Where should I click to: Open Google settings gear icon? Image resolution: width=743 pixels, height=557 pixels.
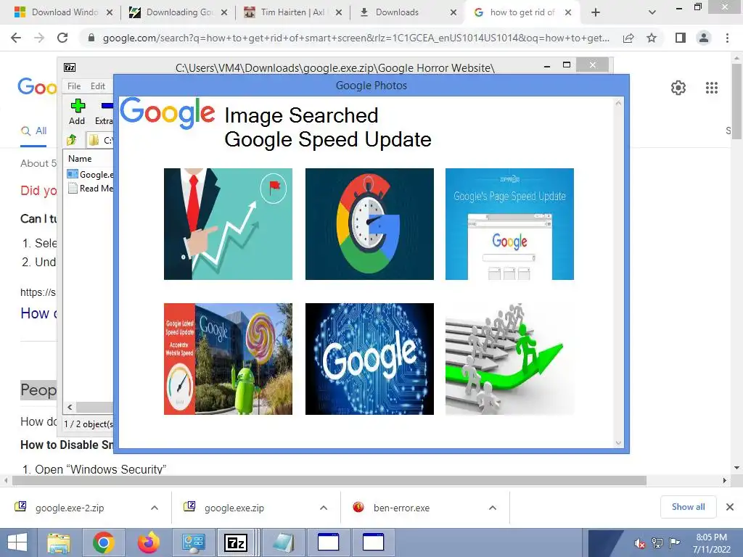pyautogui.click(x=678, y=88)
